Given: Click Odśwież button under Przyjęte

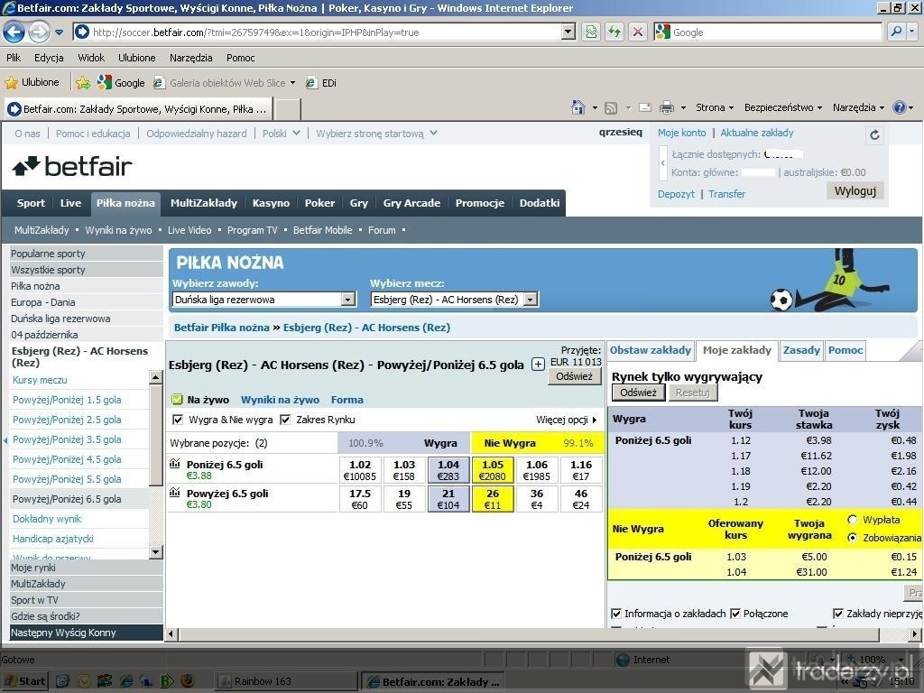Looking at the screenshot, I should 574,376.
